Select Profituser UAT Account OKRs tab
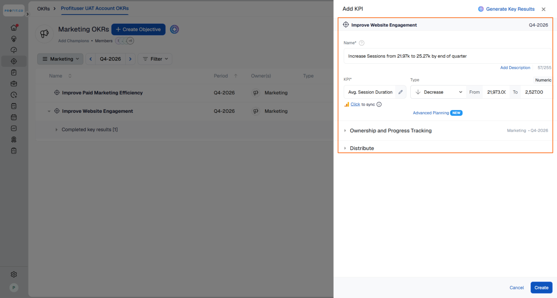Image resolution: width=557 pixels, height=298 pixels. 95,8
